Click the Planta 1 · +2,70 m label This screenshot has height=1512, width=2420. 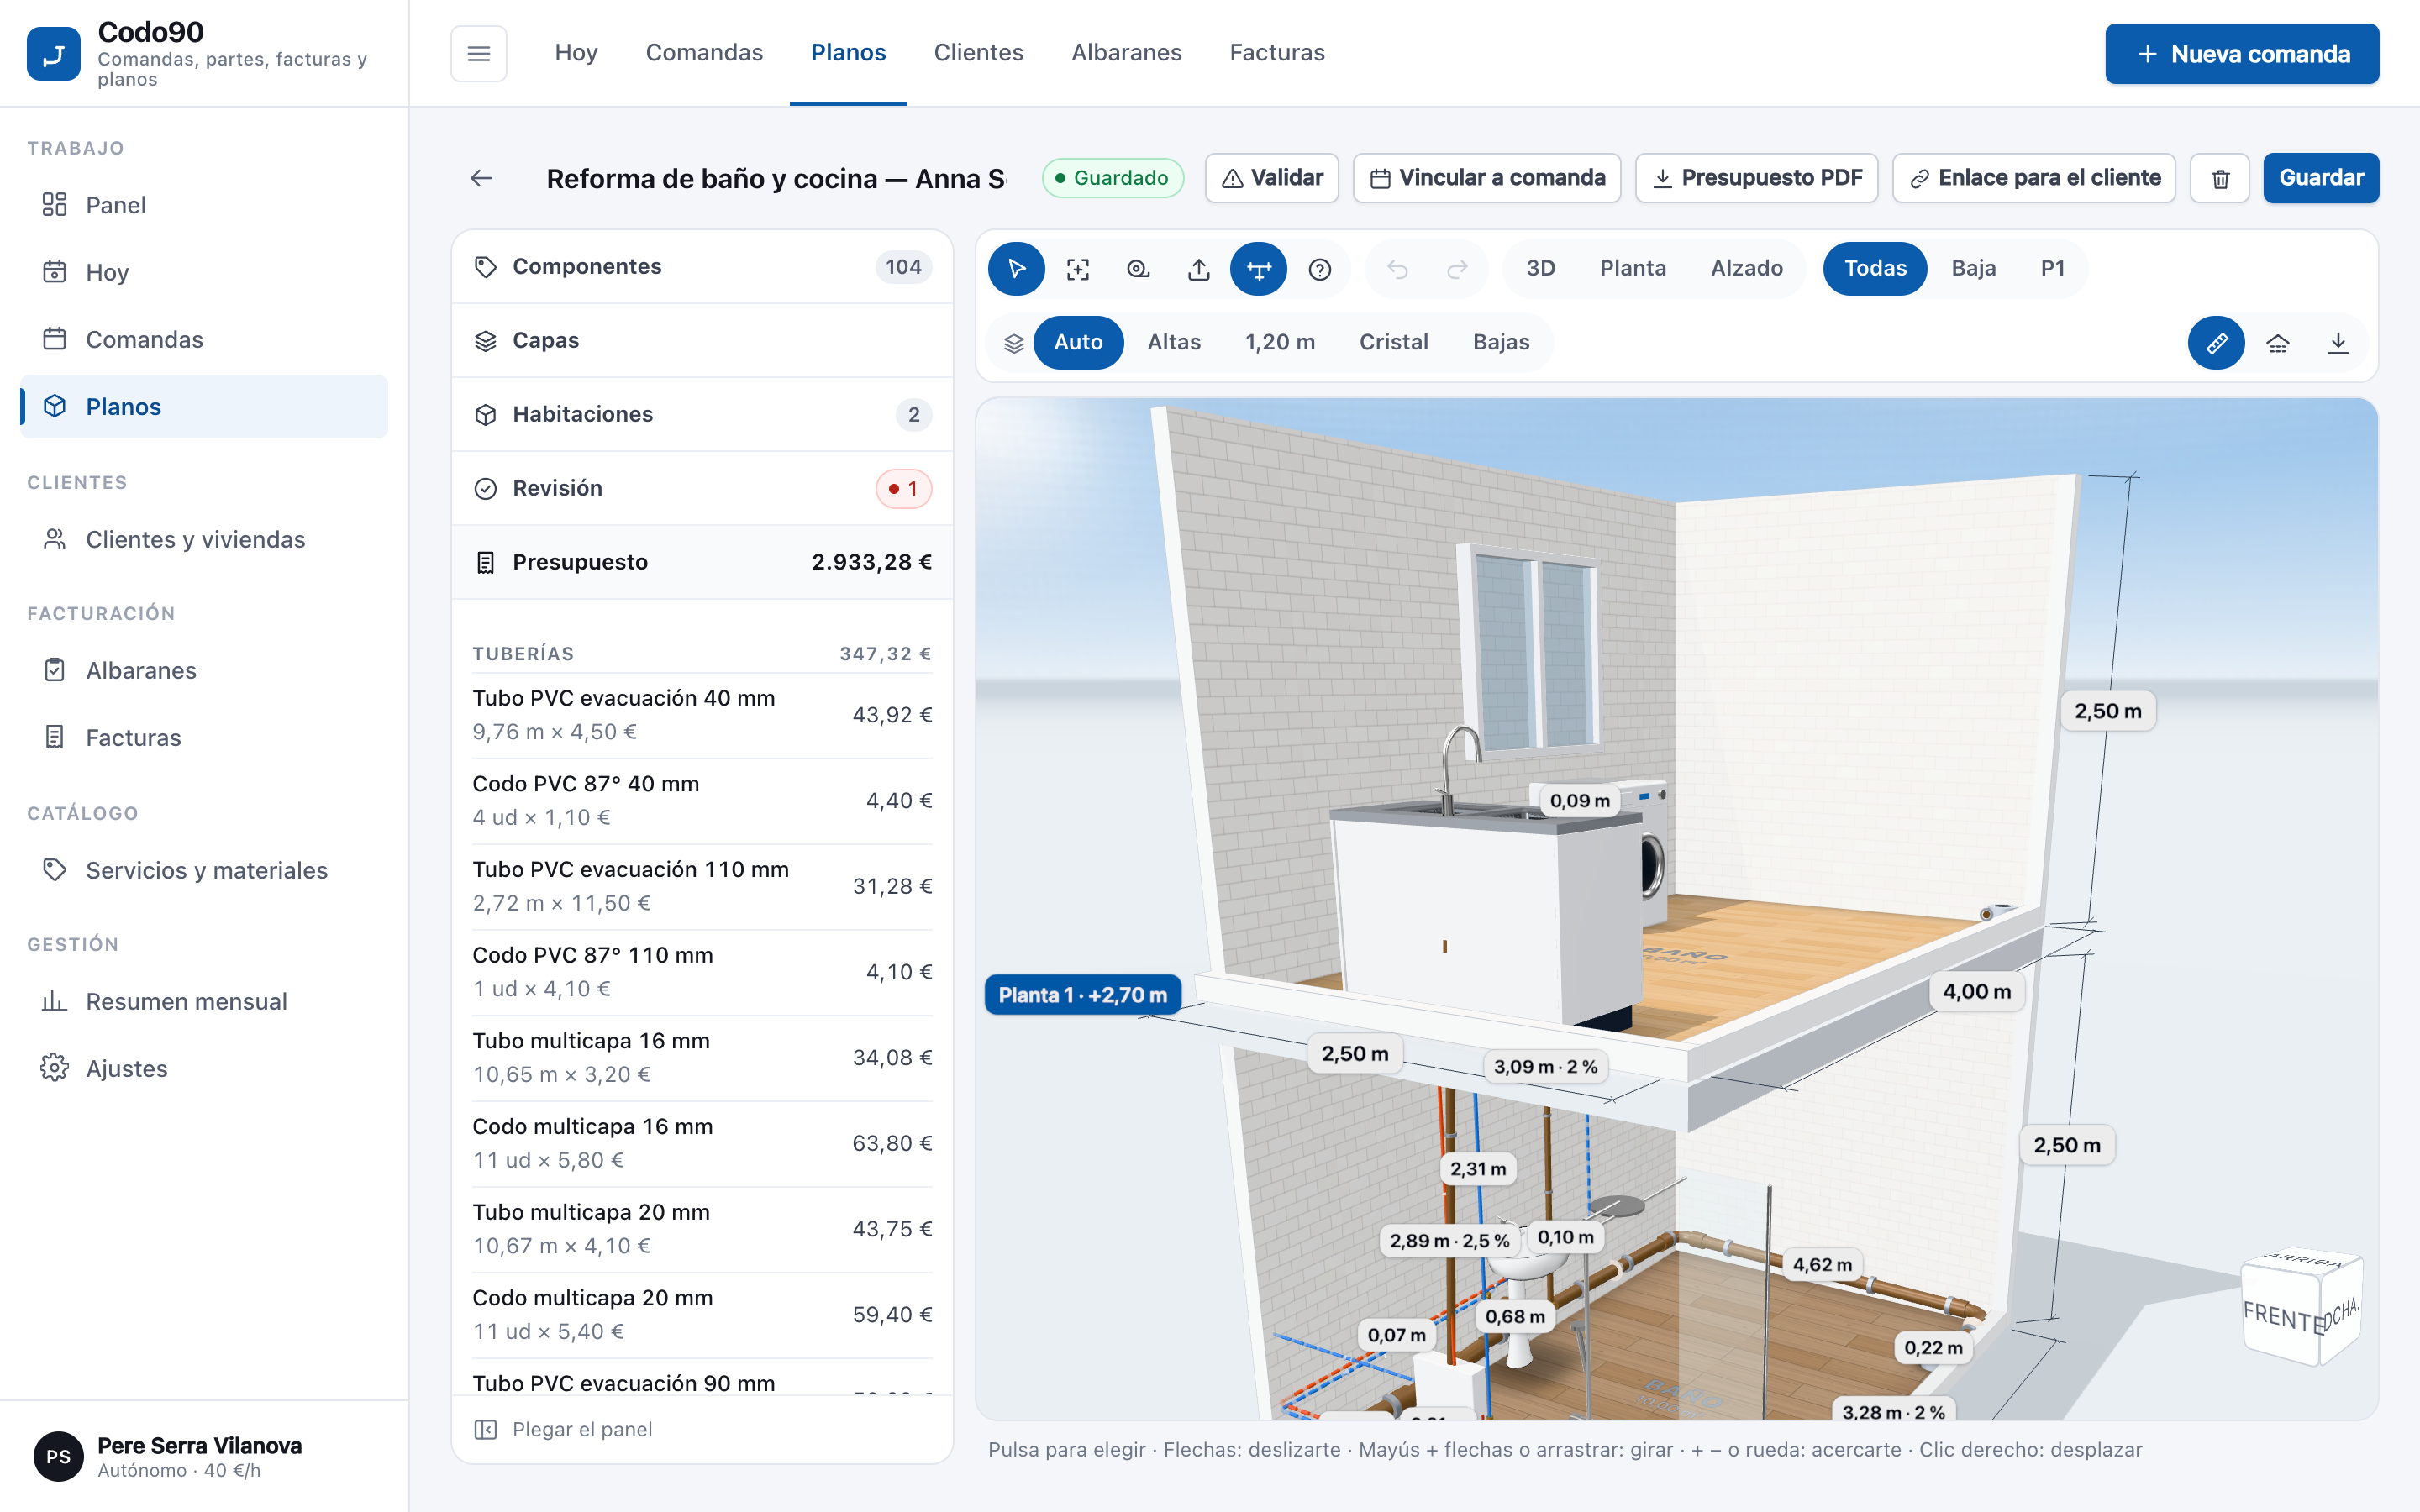[1082, 995]
